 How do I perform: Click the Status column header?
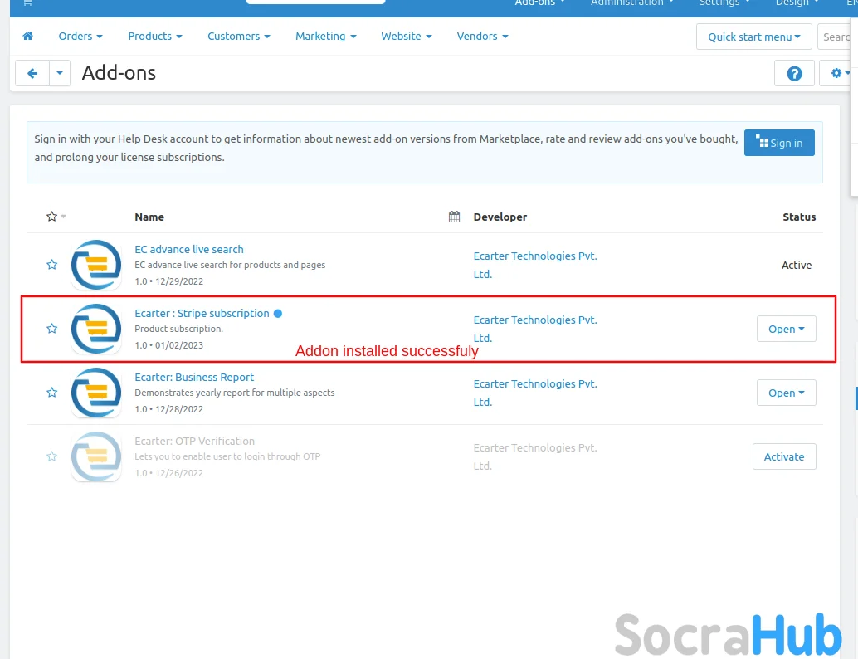coord(799,217)
